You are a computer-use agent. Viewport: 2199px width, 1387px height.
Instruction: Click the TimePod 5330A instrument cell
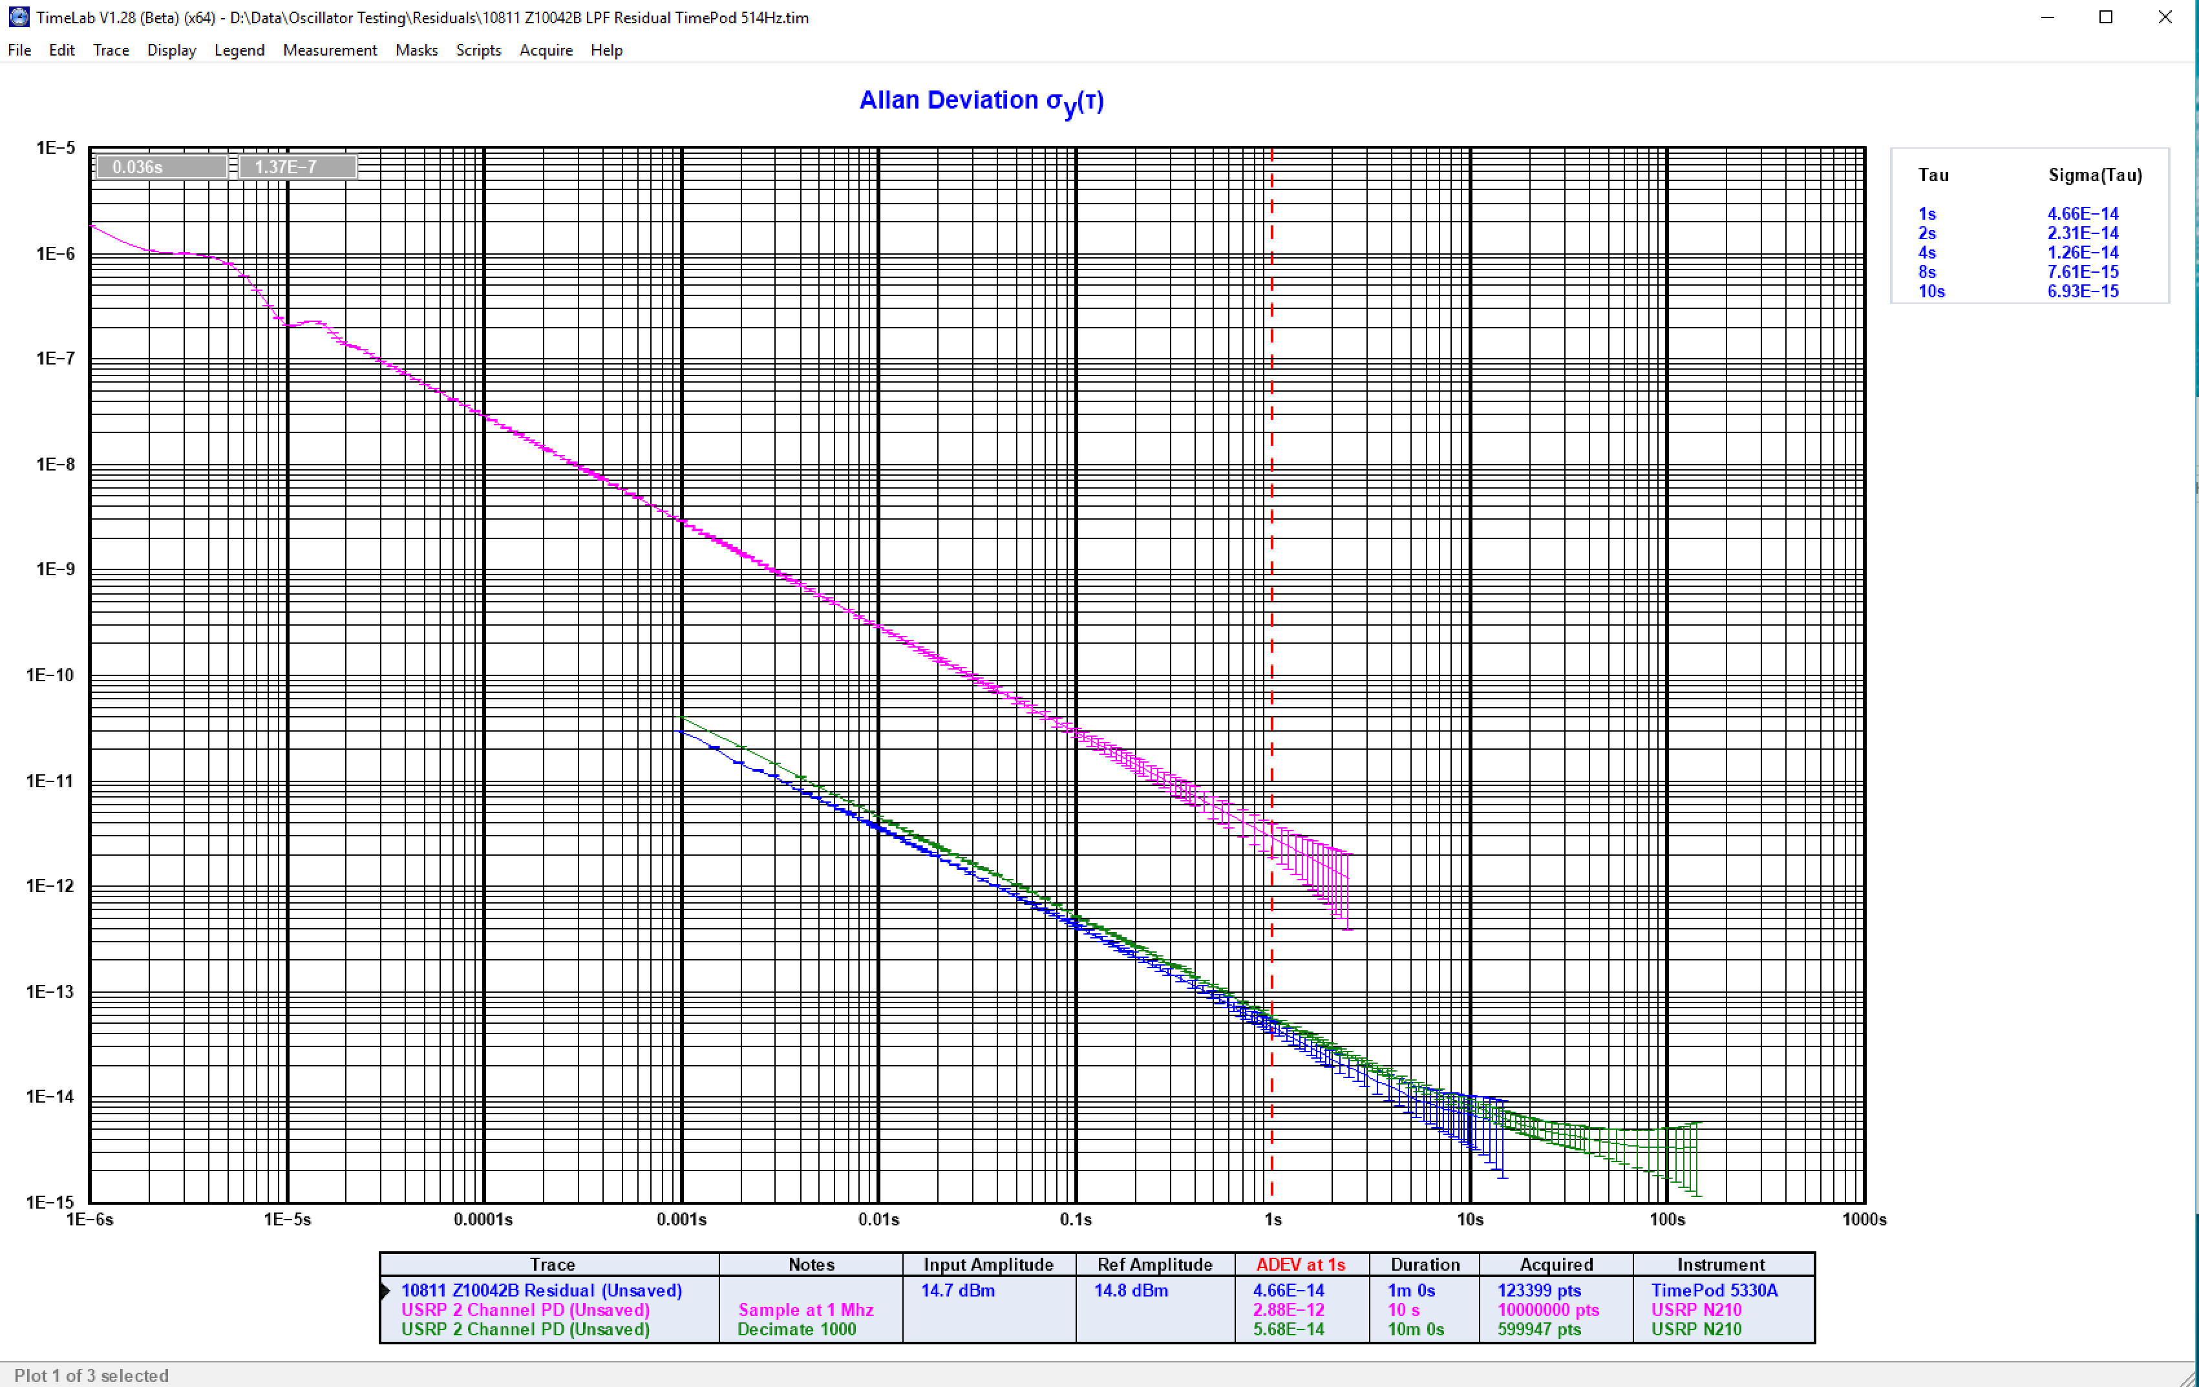(1714, 1290)
